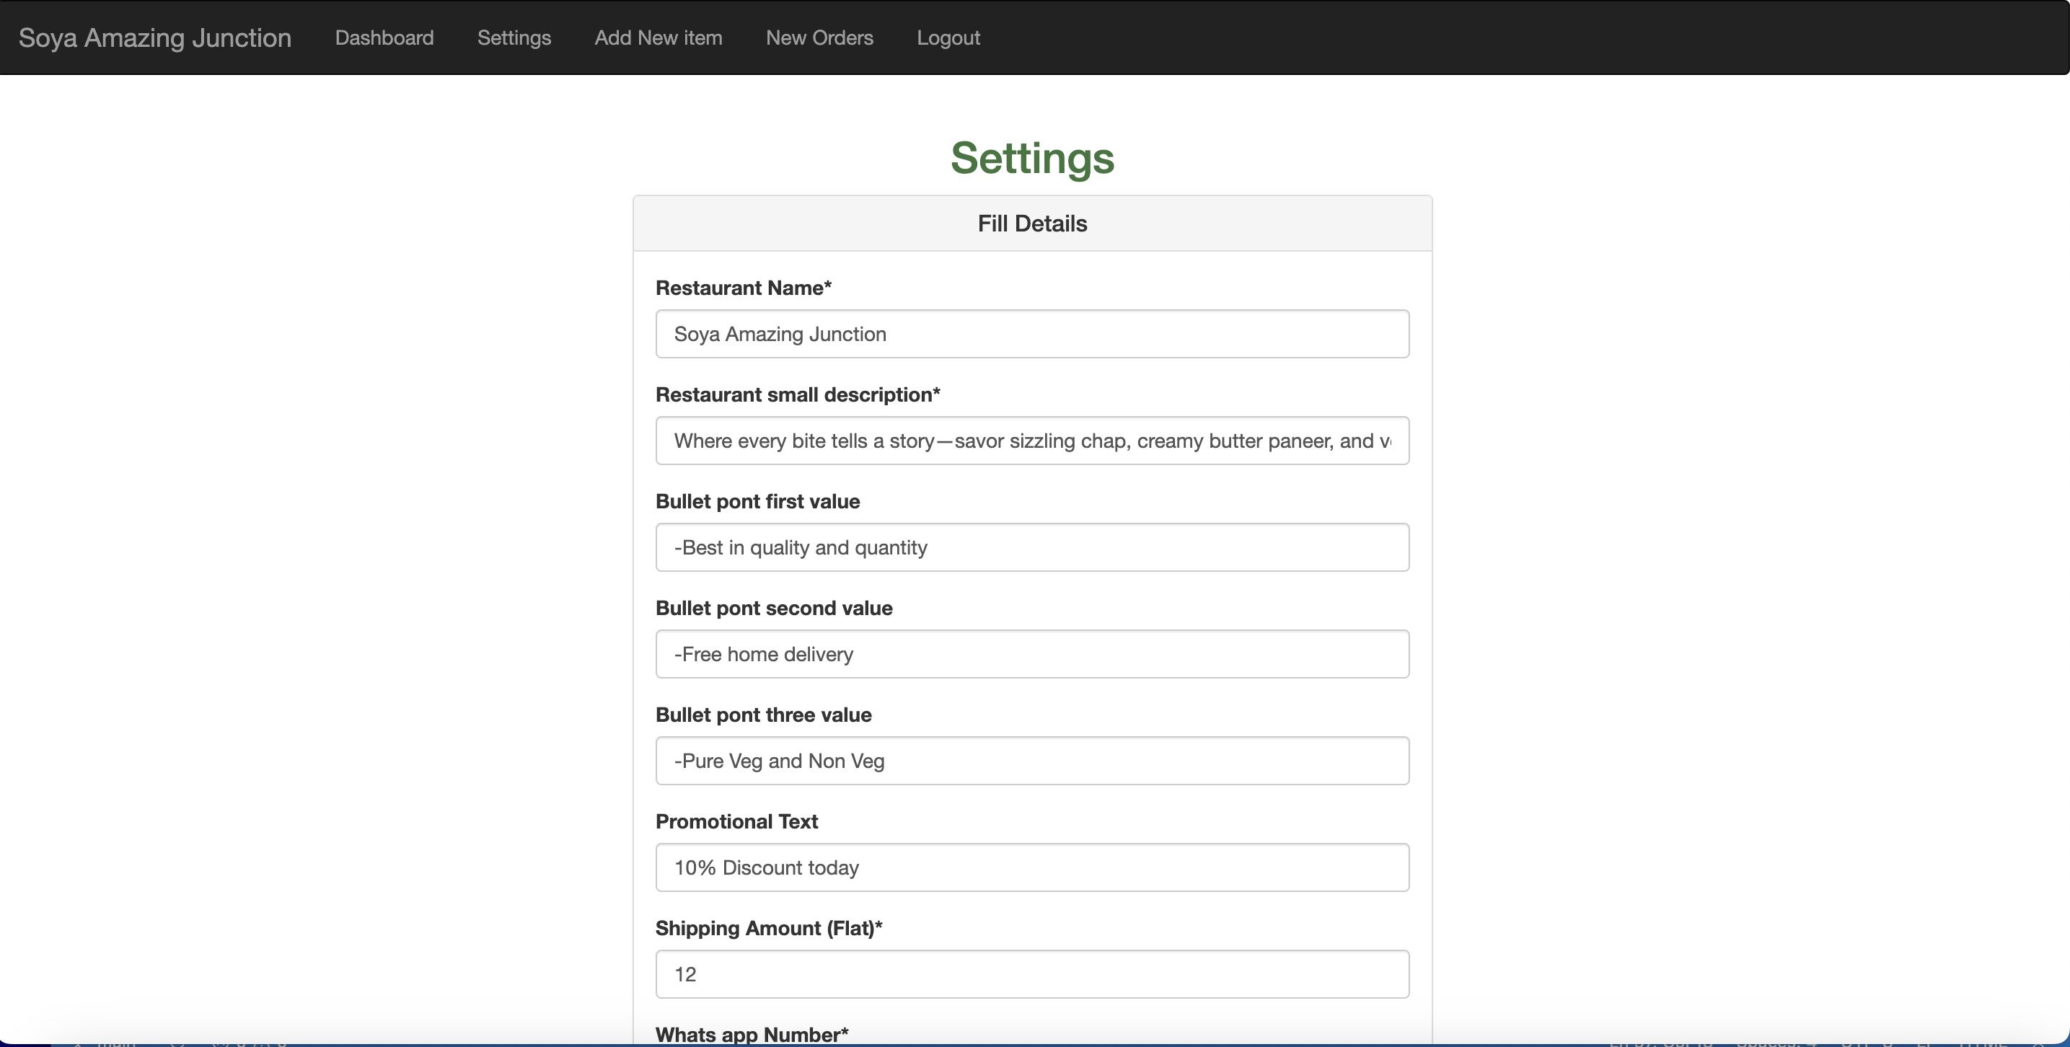Viewport: 2070px width, 1047px height.
Task: View New Orders from the navbar
Action: point(819,37)
